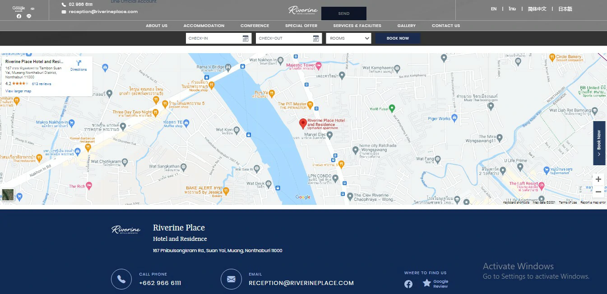The height and width of the screenshot is (294, 607).
Task: Click the Check-Out date field
Action: 289,38
